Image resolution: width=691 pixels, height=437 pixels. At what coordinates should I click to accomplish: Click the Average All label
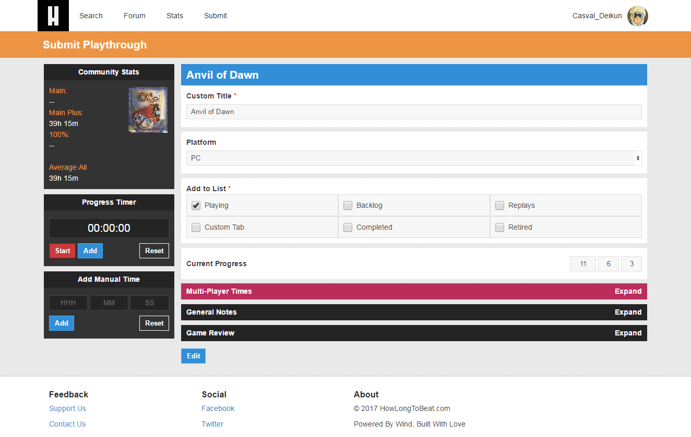(68, 167)
